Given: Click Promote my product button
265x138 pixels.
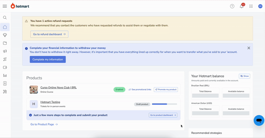Looking at the screenshot, I should pos(166,90).
